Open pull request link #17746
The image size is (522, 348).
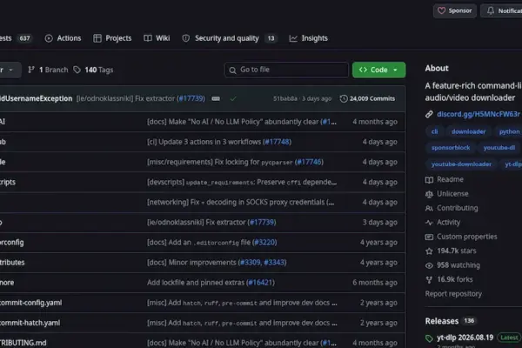[x=309, y=162]
